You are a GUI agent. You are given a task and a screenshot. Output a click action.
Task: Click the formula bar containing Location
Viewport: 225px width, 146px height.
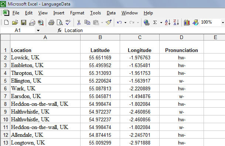(144, 30)
